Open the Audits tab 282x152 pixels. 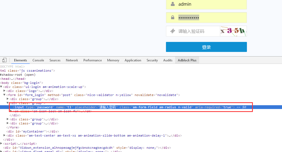168,60
